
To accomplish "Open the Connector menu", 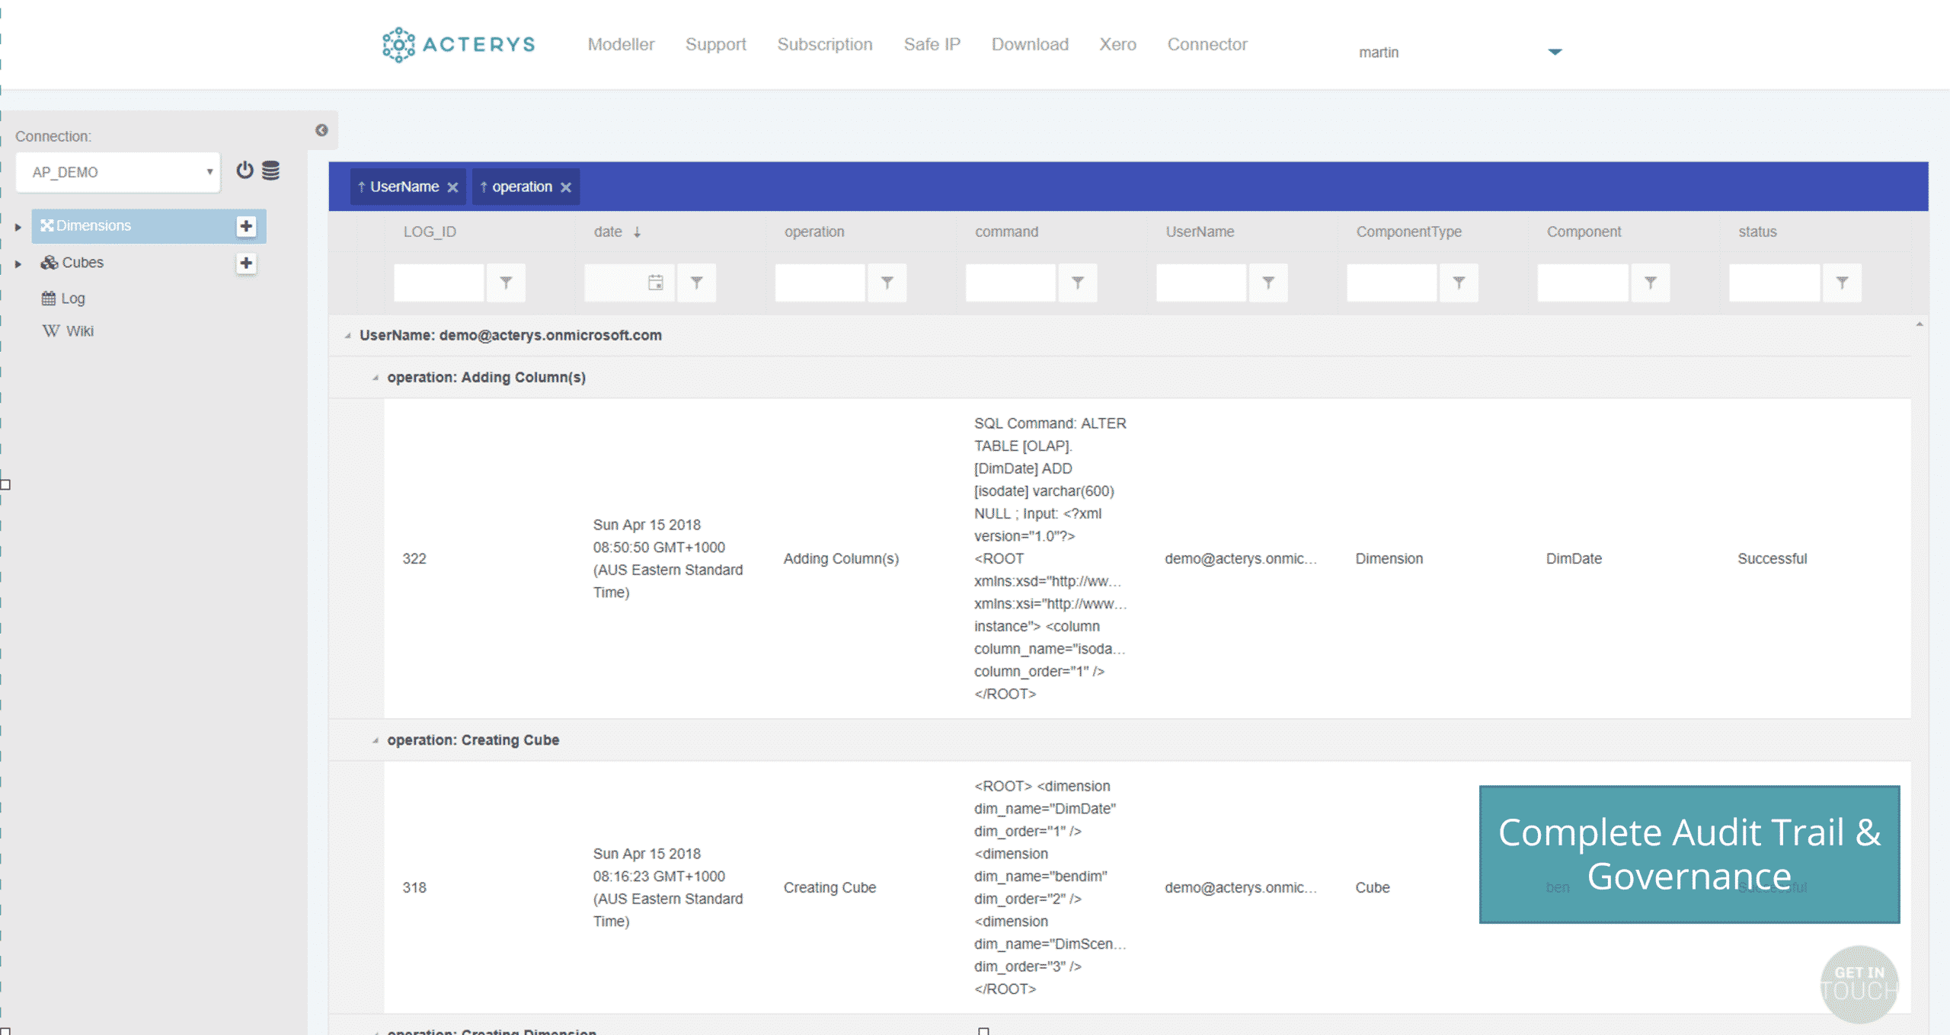I will point(1207,44).
